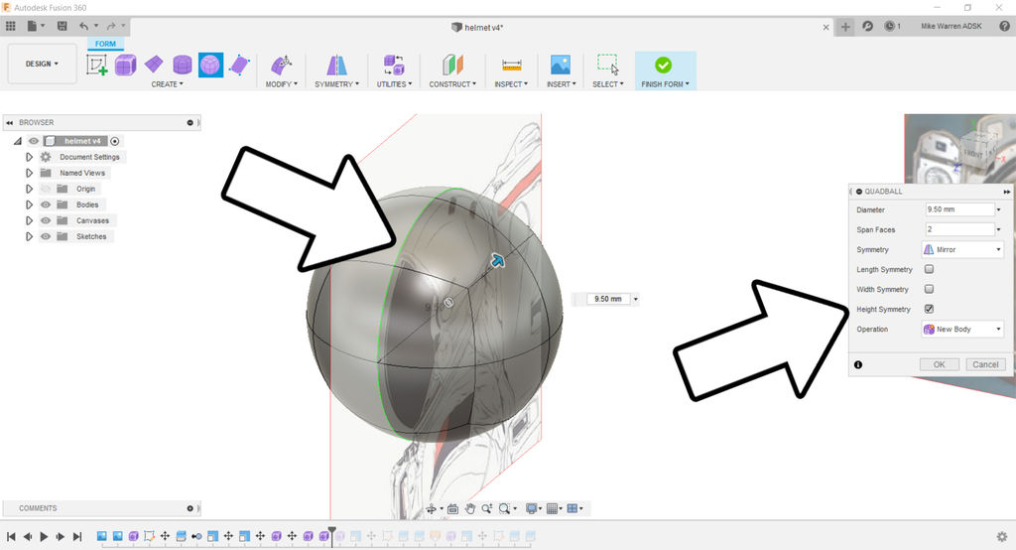The width and height of the screenshot is (1016, 550).
Task: Toggle visibility of helmet v4 component
Action: [34, 141]
